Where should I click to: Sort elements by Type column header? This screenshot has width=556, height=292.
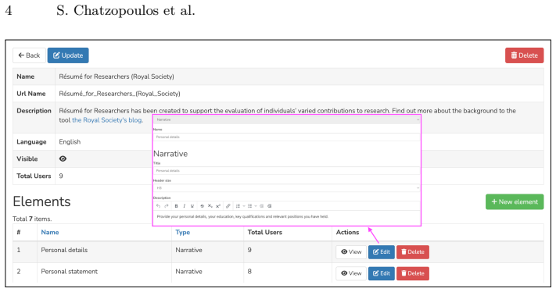[183, 232]
